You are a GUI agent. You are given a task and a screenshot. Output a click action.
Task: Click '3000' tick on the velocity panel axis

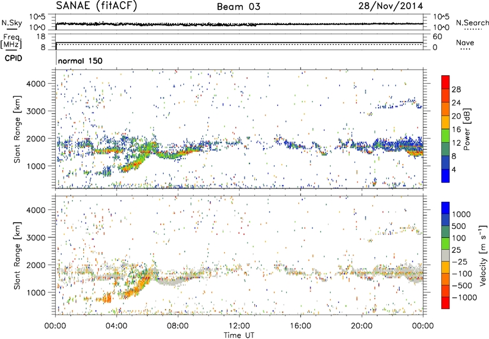36,237
